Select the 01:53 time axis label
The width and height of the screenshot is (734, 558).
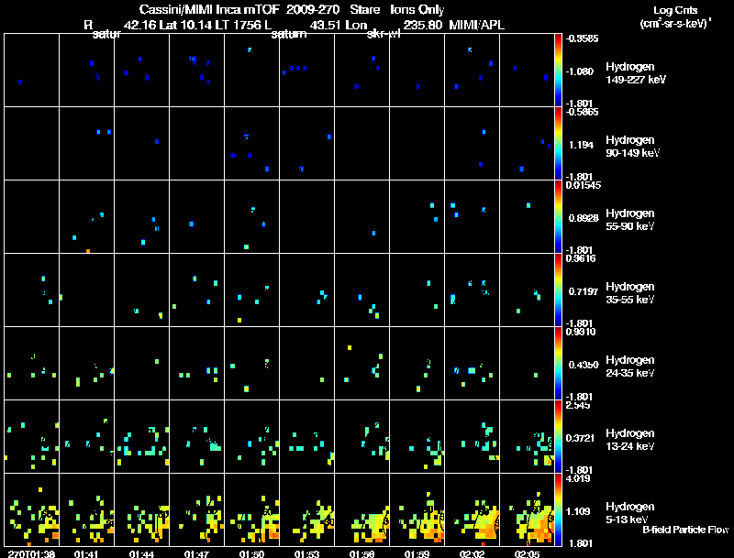point(307,553)
